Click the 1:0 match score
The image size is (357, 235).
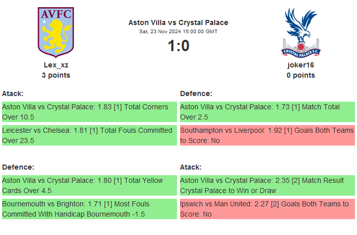tap(178, 46)
